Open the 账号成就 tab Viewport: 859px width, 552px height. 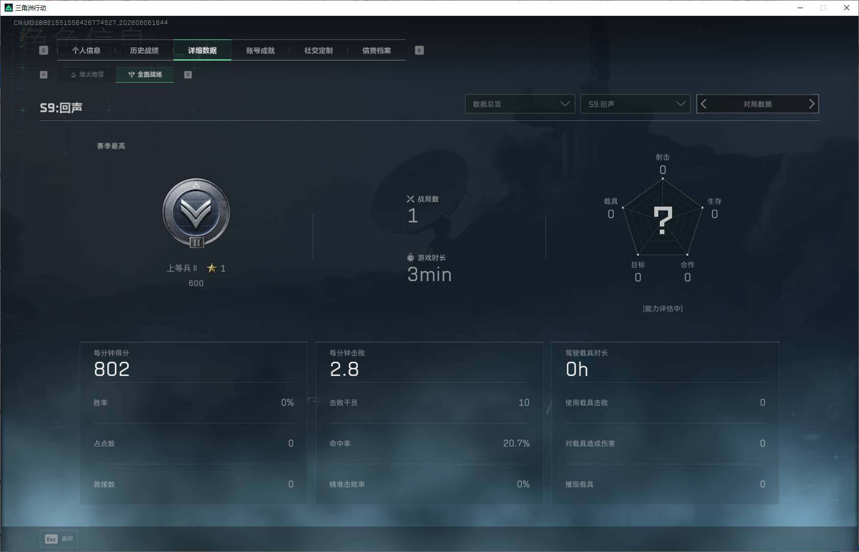[260, 51]
